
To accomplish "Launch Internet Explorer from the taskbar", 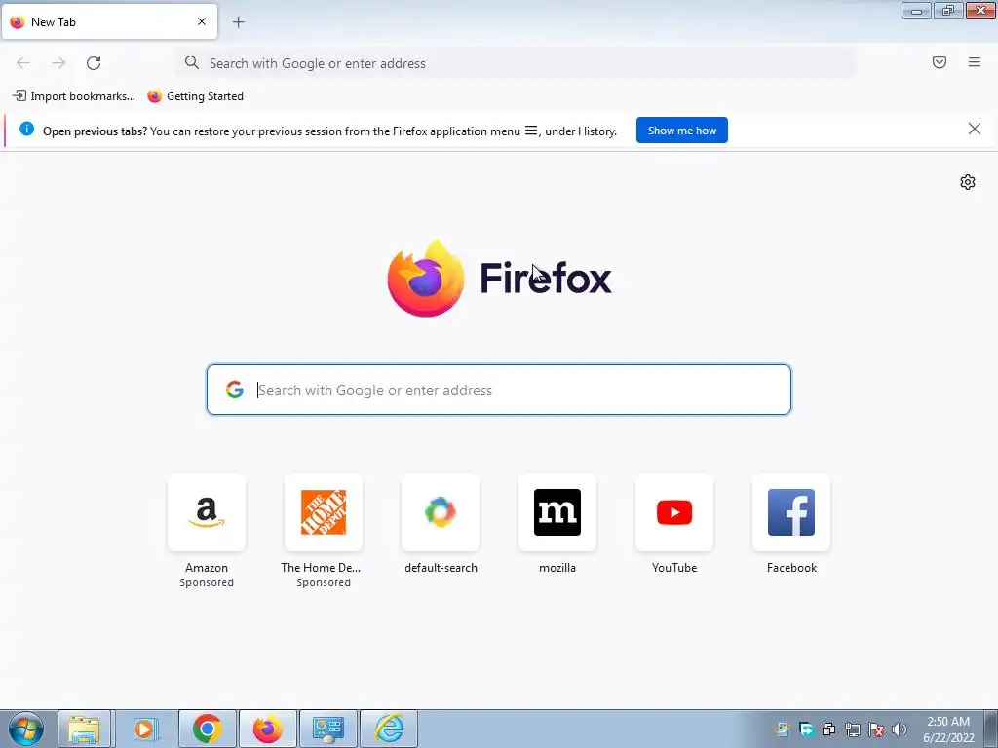I will 389,729.
